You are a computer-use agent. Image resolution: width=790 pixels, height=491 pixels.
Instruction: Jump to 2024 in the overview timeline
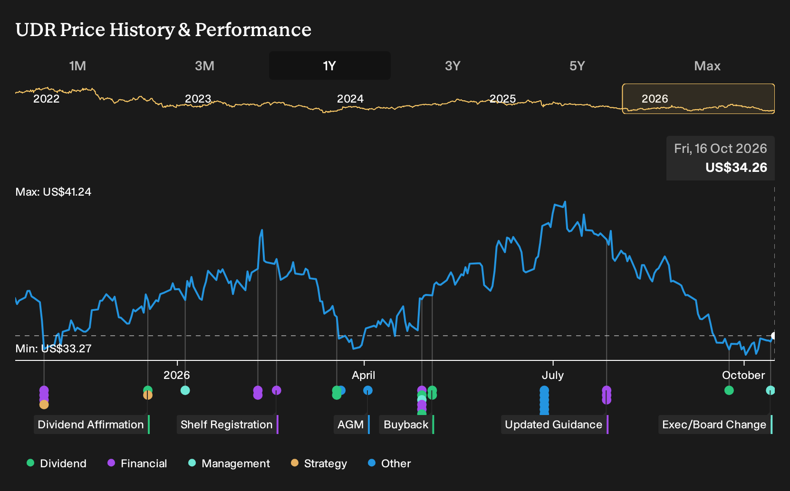pos(350,99)
